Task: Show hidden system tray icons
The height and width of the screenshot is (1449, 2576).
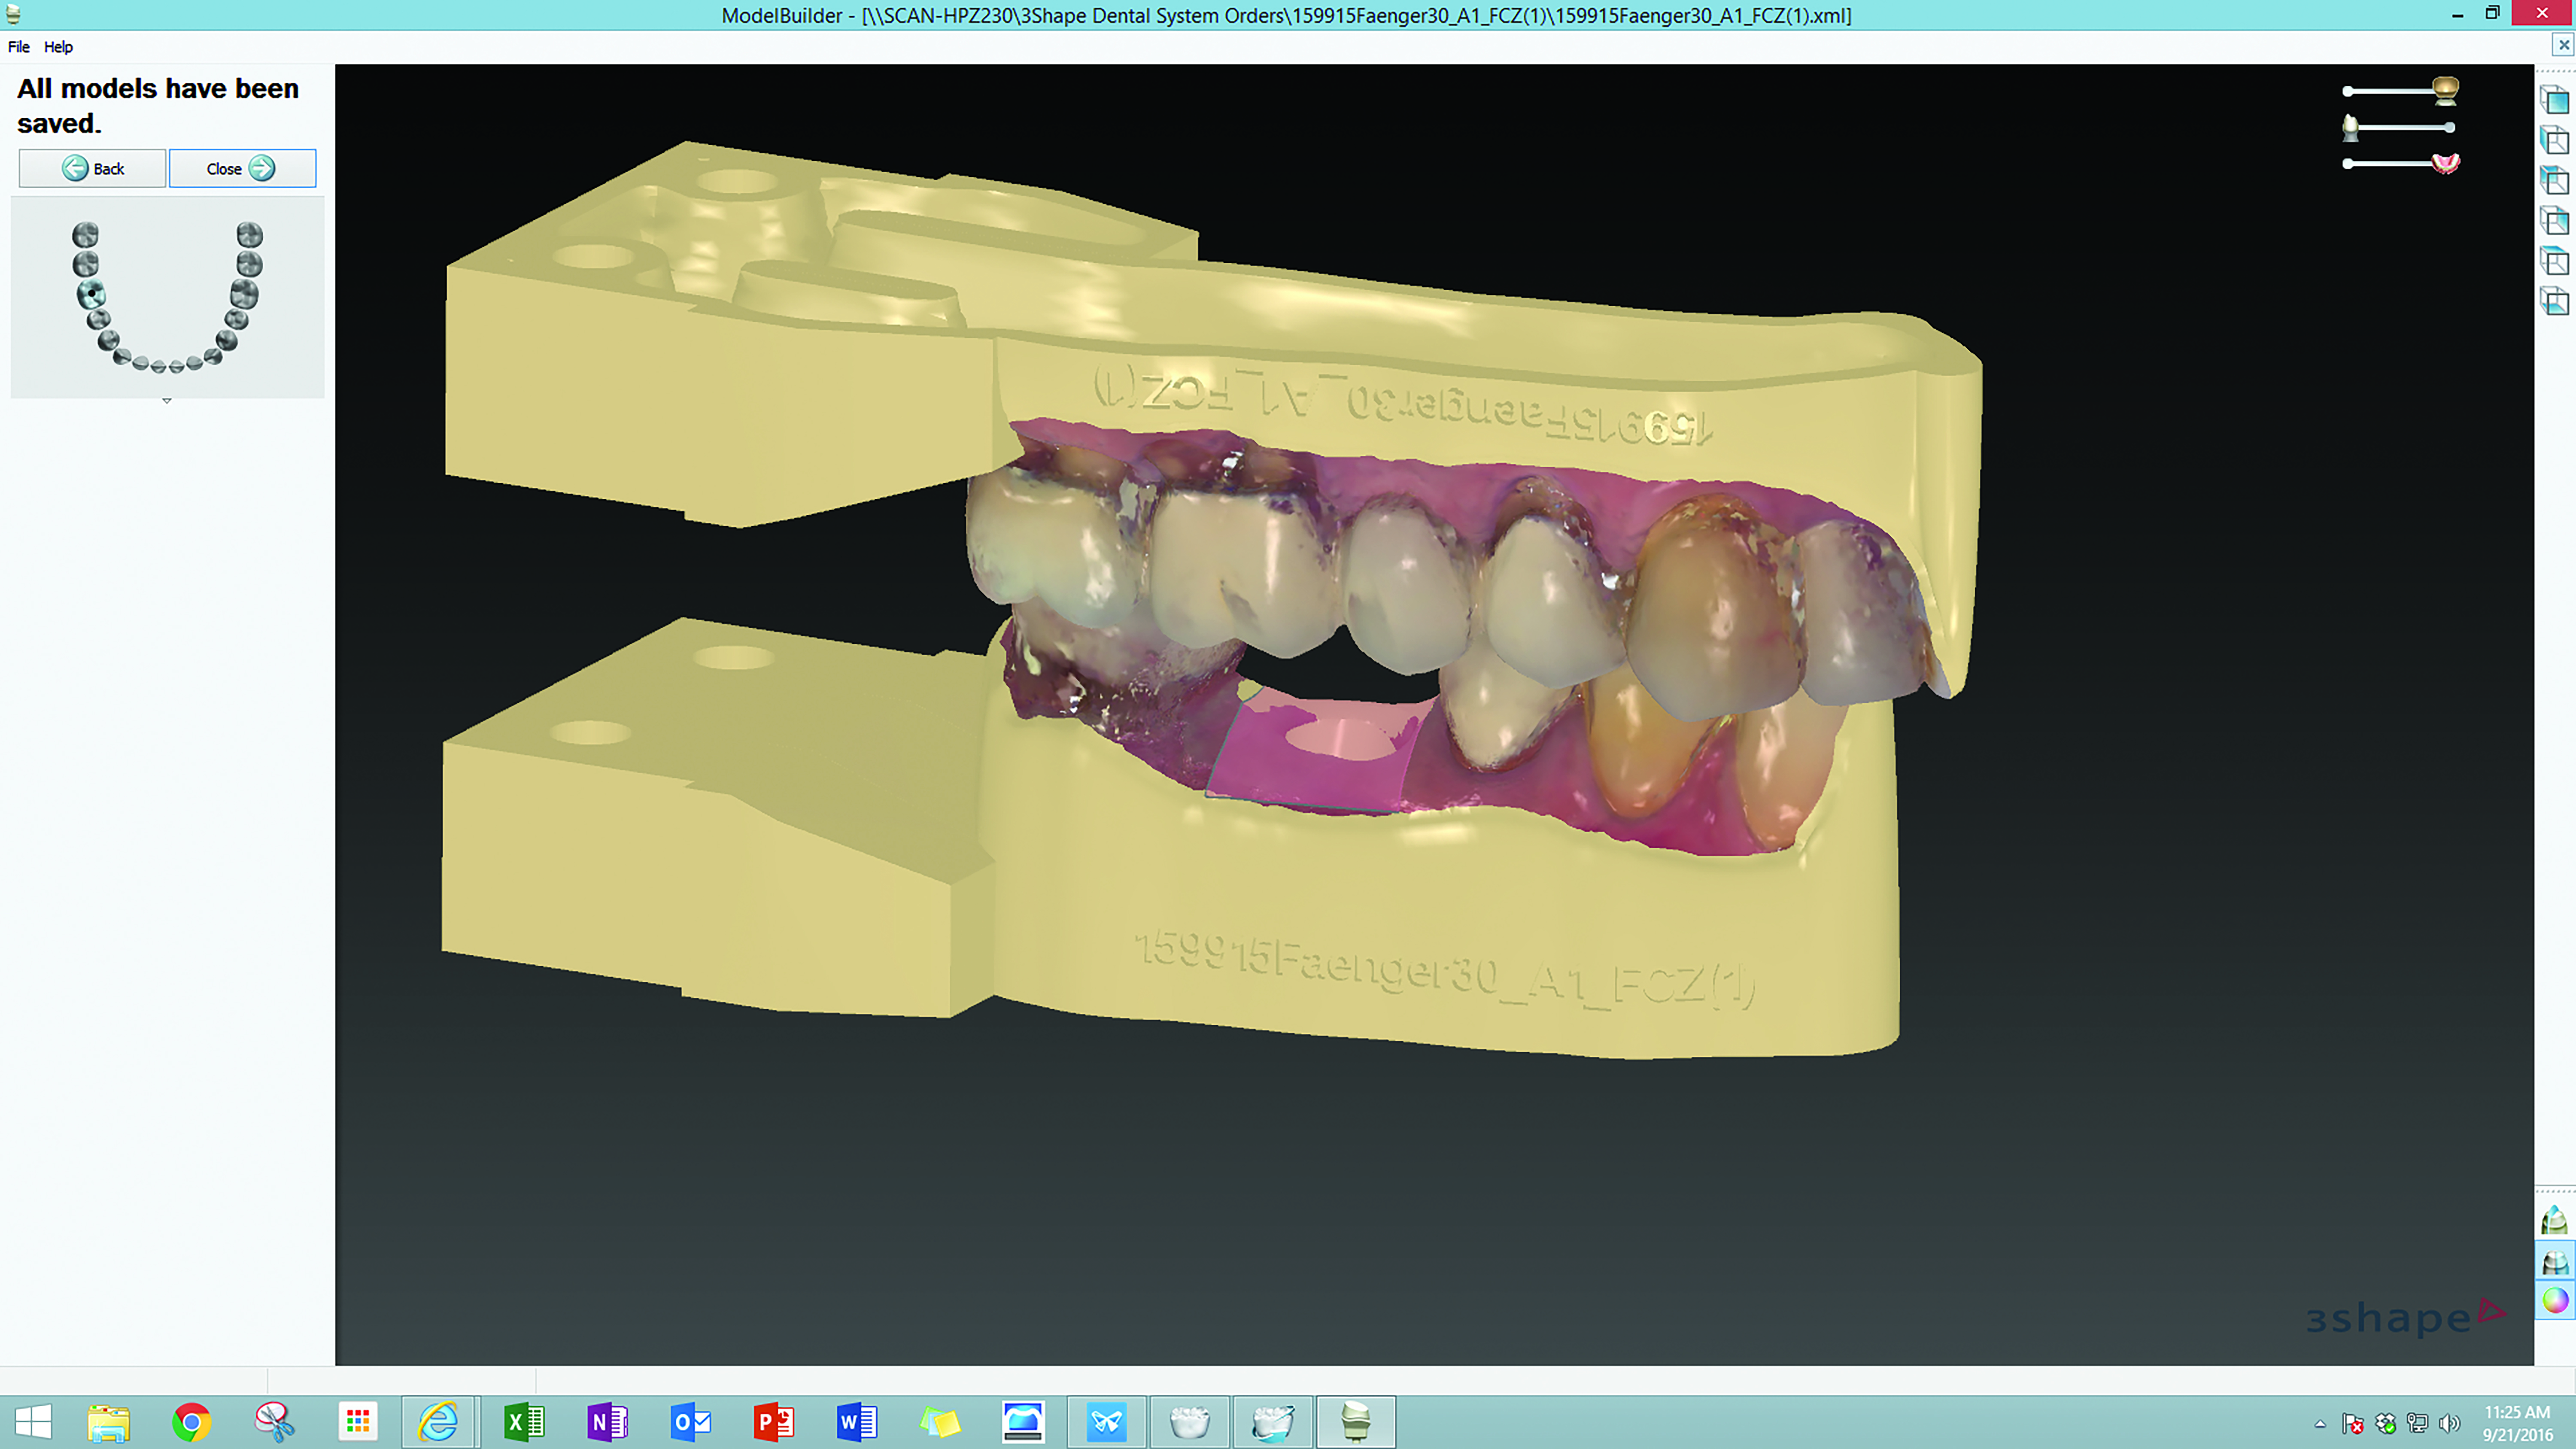Action: pos(2320,1424)
